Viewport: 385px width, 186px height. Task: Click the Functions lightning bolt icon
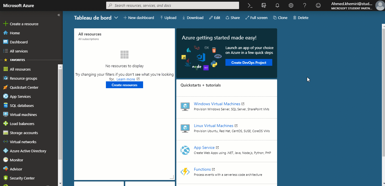[185, 172]
